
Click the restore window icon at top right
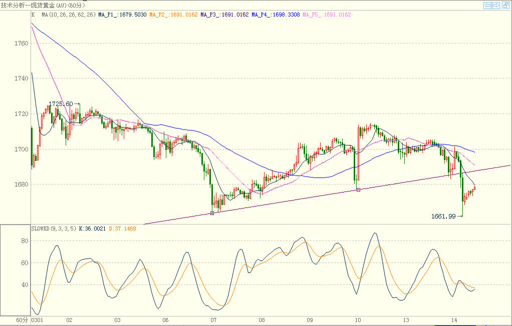tap(506, 5)
